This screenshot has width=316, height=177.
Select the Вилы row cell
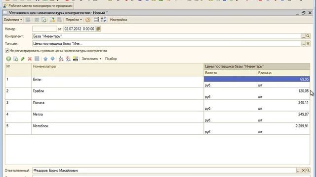pyautogui.click(x=118, y=82)
